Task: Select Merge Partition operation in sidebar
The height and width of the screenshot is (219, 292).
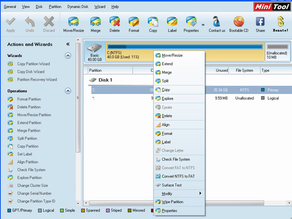Action: pos(29,130)
